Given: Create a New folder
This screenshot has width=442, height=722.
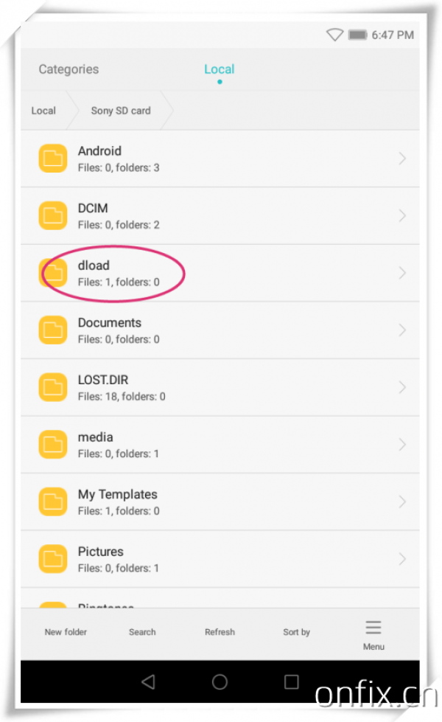Looking at the screenshot, I should click(x=66, y=632).
